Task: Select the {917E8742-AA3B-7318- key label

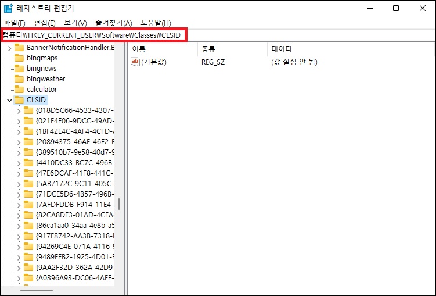Action: 74,236
